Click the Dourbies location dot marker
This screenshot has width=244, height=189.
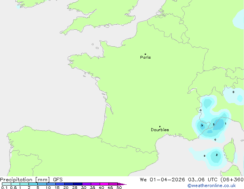point(160,127)
